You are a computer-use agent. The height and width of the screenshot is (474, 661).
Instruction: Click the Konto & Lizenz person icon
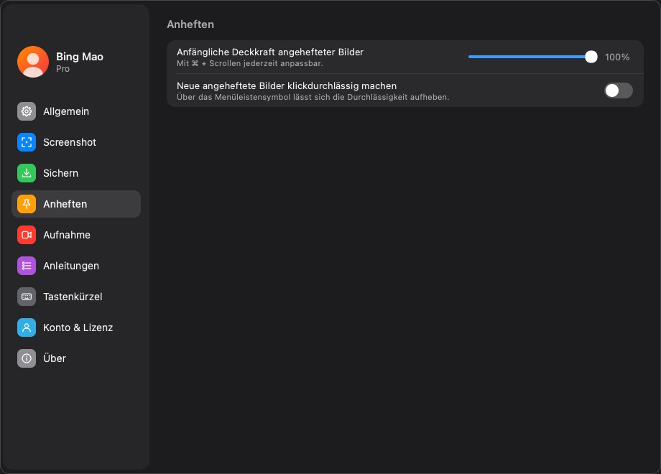click(27, 327)
